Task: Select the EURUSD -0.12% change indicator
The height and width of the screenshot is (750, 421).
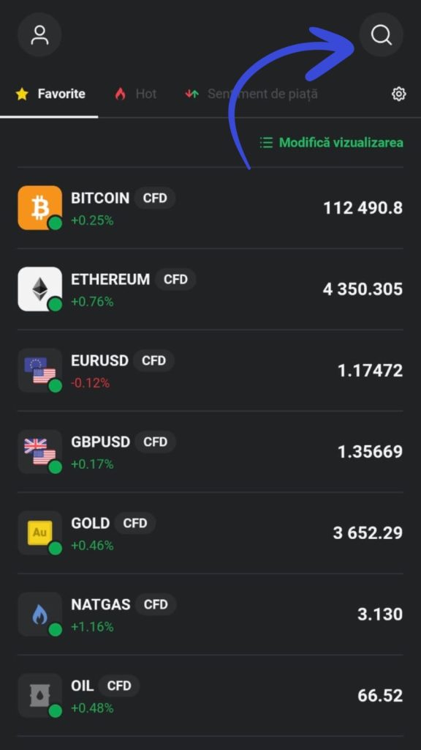Action: click(91, 383)
